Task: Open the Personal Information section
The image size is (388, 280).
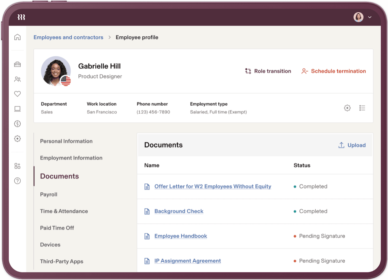Action: coord(66,141)
